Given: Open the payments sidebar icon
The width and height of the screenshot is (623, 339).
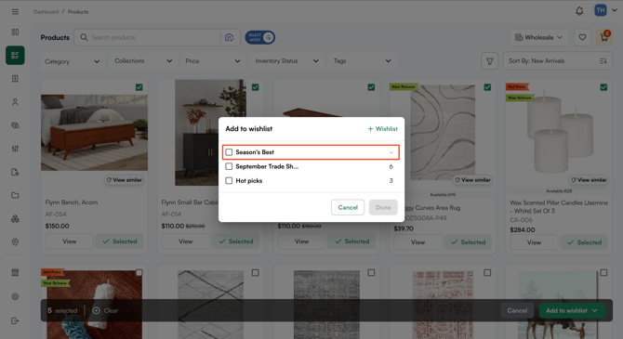Looking at the screenshot, I should [x=15, y=125].
